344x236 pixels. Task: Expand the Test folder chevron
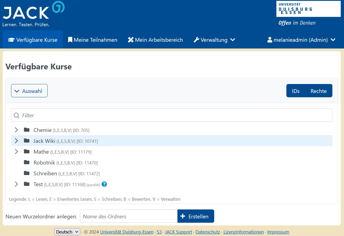pos(16,184)
